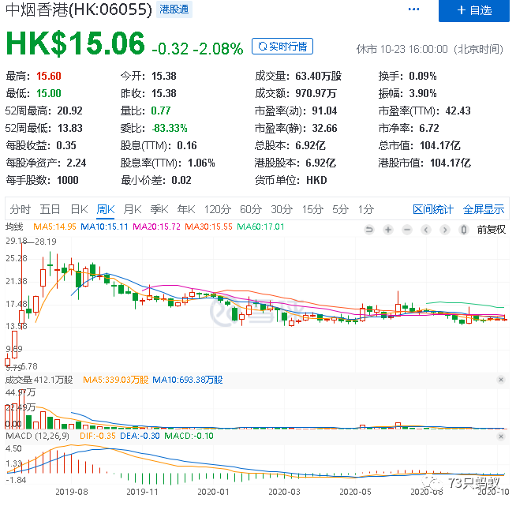Click the 委比 -83.33% value
This screenshot has height=506, width=516.
pyautogui.click(x=170, y=128)
